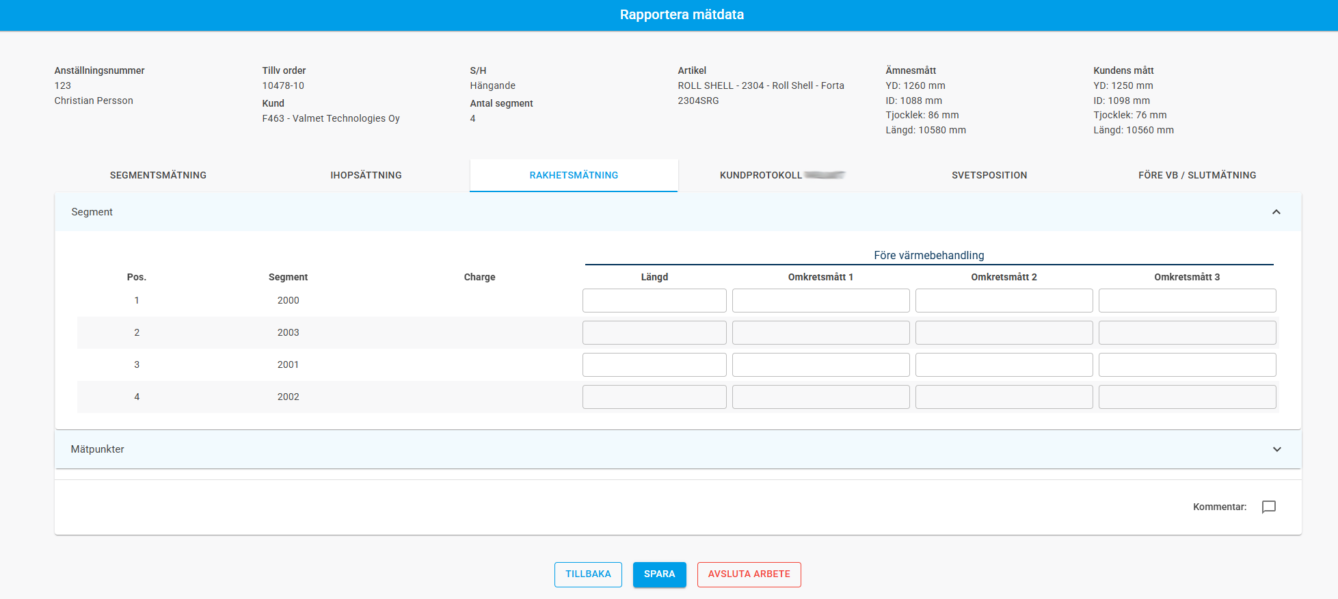Collapse the Segment panel chevron
The width and height of the screenshot is (1338, 599).
click(x=1276, y=212)
